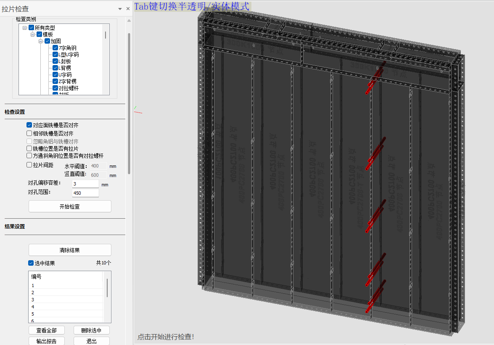Select result number 3 in list
Screen dimensions: 494x345
coord(33,300)
